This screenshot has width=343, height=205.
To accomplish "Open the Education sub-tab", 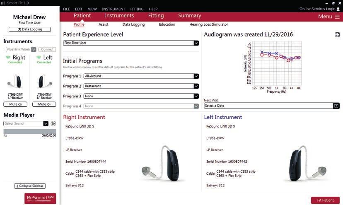I will pos(167,24).
